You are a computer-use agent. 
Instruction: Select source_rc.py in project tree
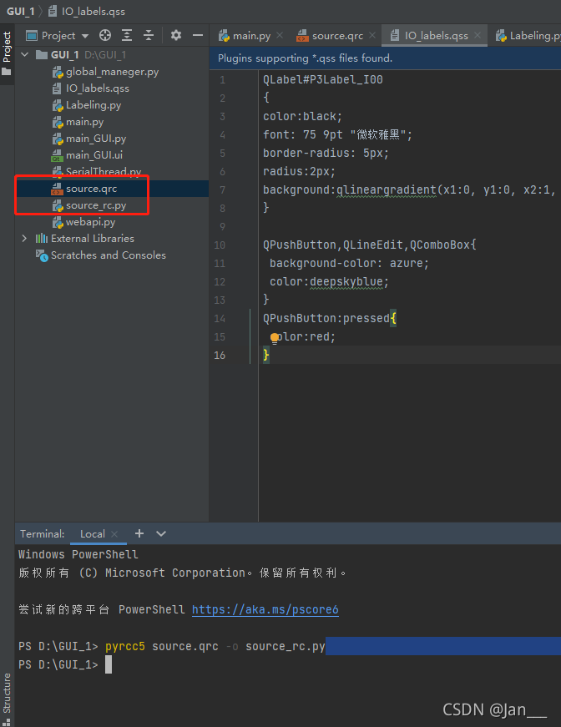[x=95, y=205]
